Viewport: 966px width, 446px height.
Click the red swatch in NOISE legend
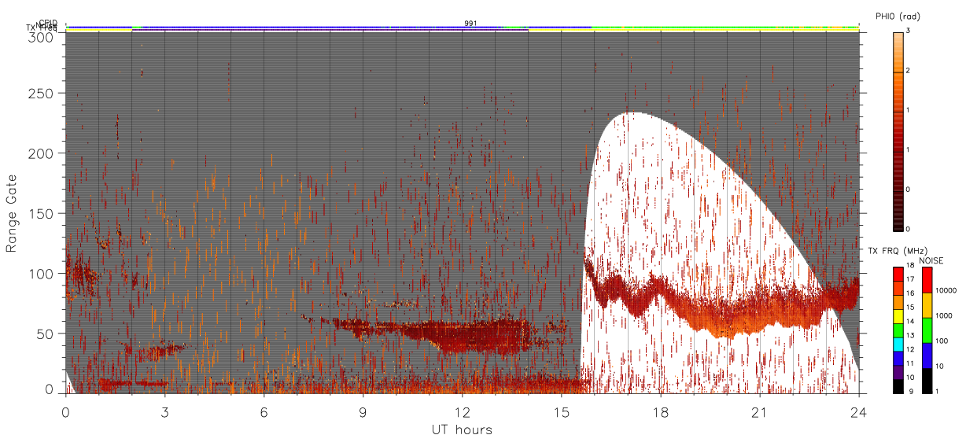click(927, 280)
